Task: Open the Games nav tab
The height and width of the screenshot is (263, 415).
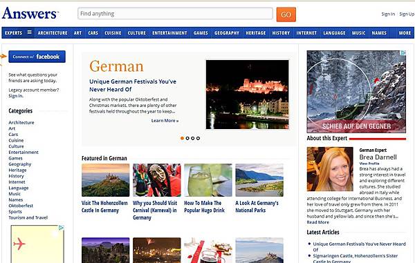Action: click(201, 32)
